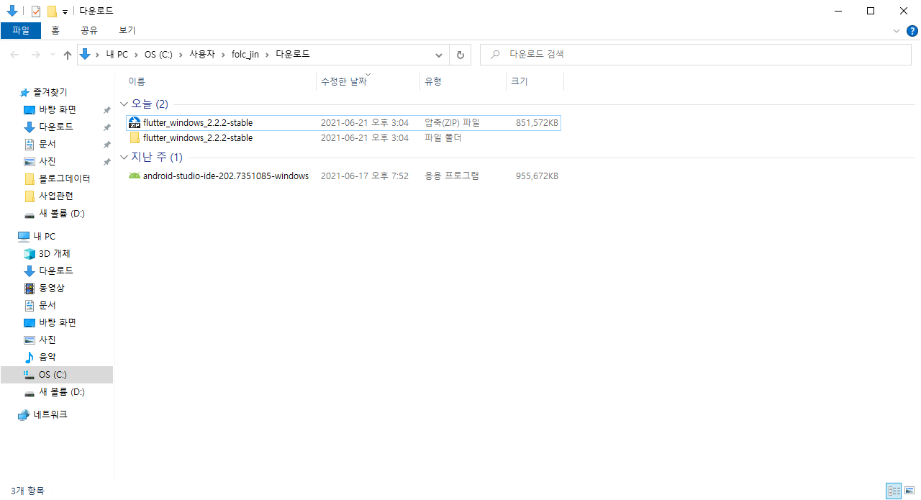Click 내 PC in the address bar
921x500 pixels.
[x=117, y=55]
